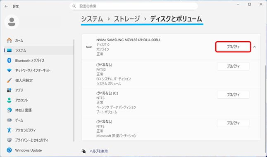Click システム in the breadcrumb
The width and height of the screenshot is (267, 157).
click(92, 19)
